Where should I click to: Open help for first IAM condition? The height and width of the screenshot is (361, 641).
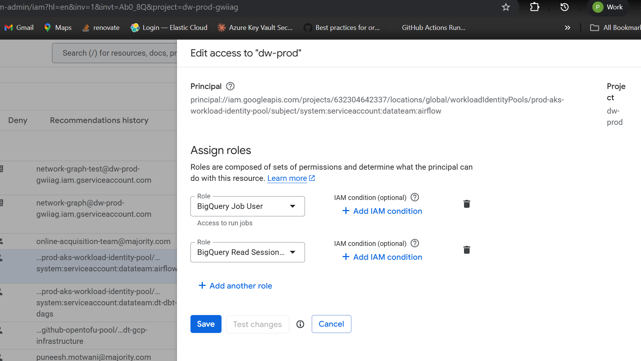[415, 197]
